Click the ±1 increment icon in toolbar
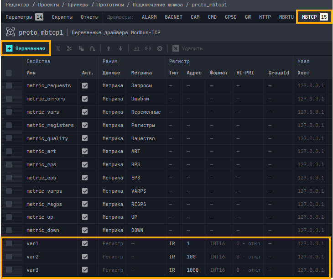This screenshot has height=279, width=333. click(136, 48)
